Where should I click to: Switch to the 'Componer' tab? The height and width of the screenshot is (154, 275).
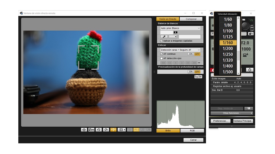pos(191,19)
